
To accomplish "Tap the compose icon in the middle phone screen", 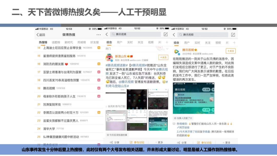I will [165, 34].
